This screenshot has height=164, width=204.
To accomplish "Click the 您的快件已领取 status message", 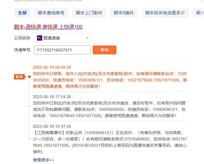I will pyautogui.click(x=110, y=80).
